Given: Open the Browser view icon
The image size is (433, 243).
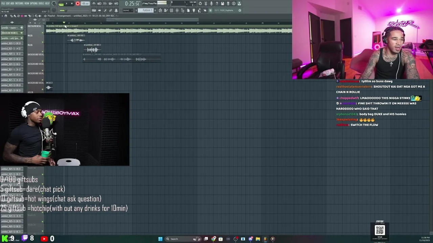Looking at the screenshot, I should (x=183, y=10).
